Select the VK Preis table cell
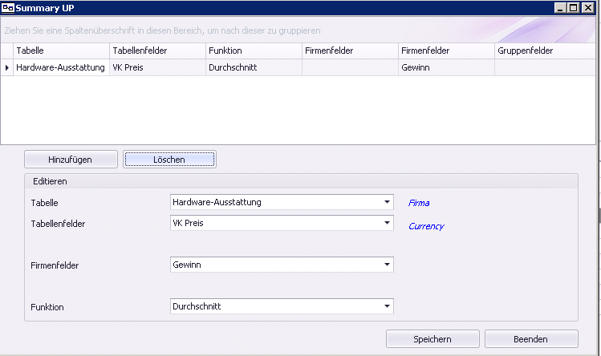 tap(157, 68)
